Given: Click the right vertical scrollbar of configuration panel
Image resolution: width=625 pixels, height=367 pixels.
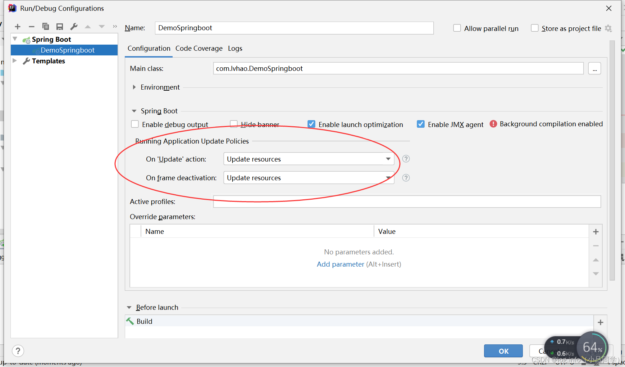Looking at the screenshot, I should [x=612, y=160].
